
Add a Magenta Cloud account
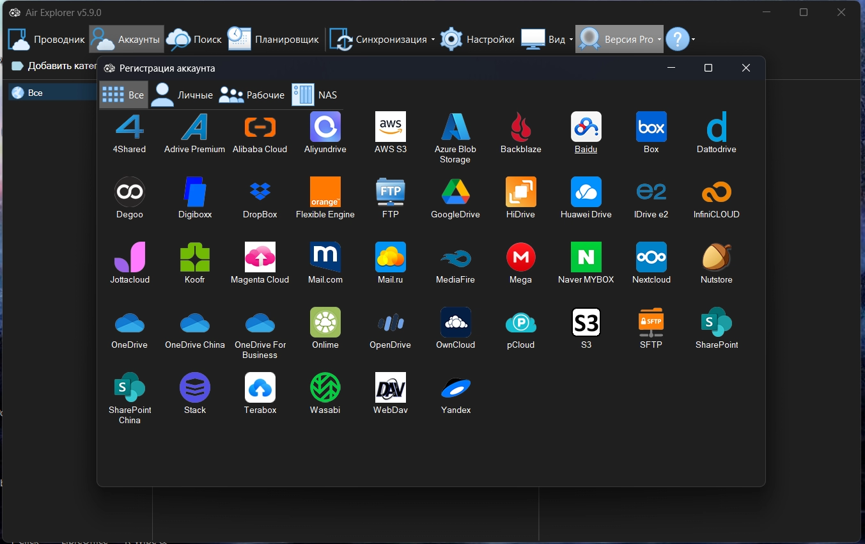260,257
